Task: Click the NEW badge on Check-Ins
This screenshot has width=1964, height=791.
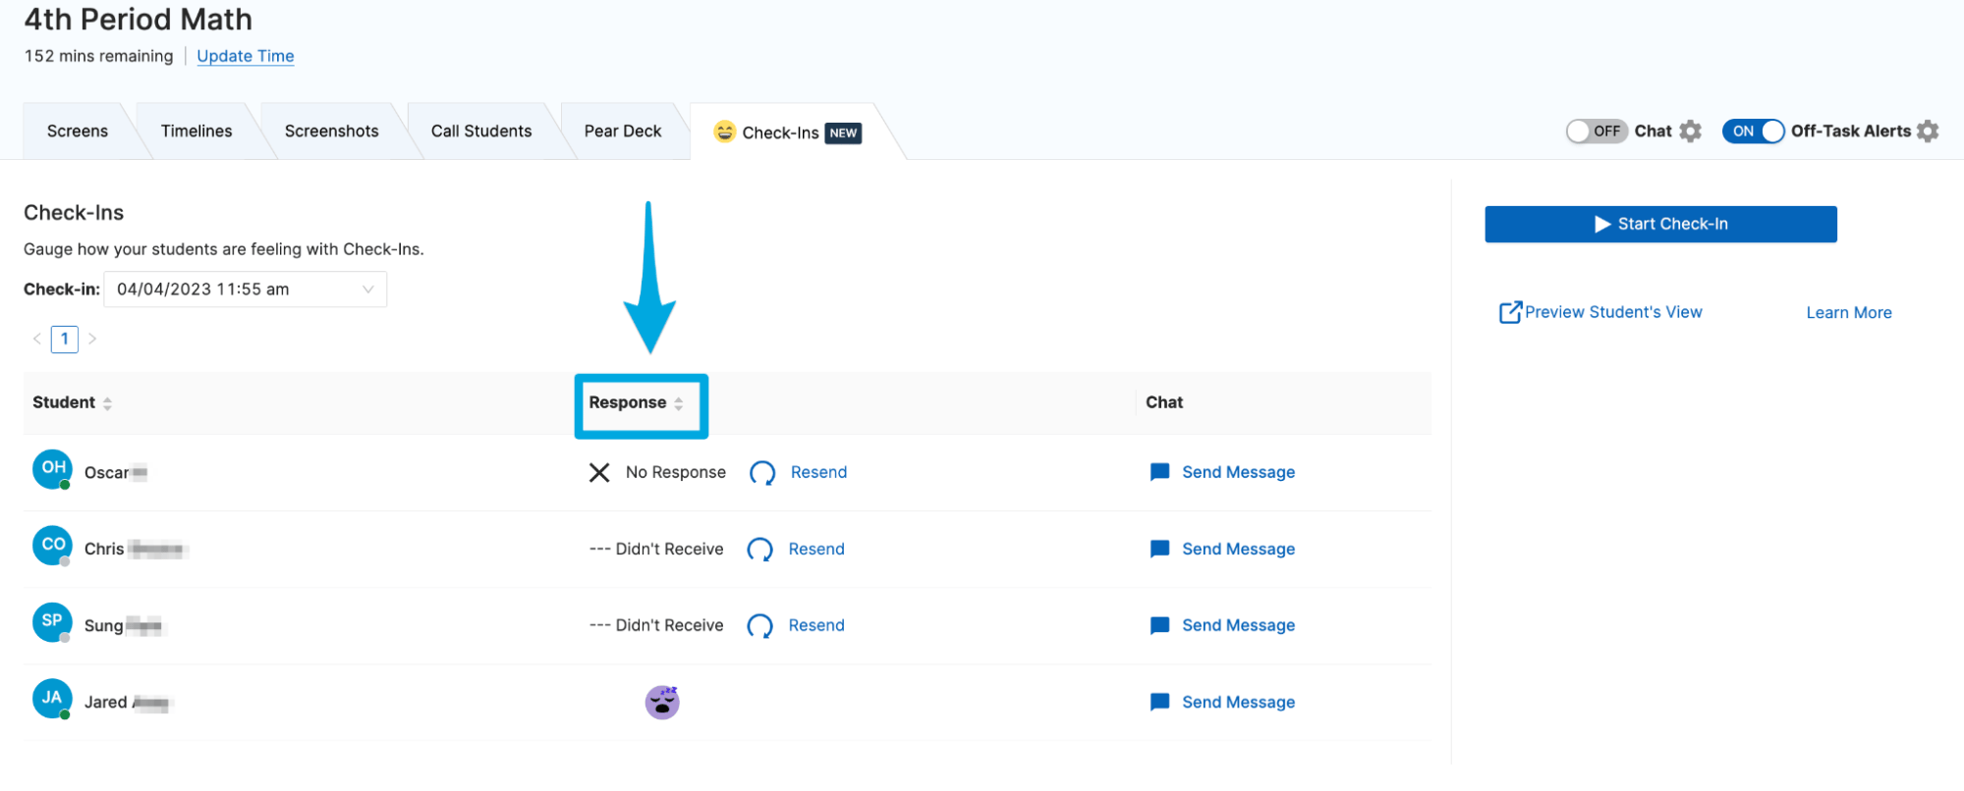Action: coord(843,133)
